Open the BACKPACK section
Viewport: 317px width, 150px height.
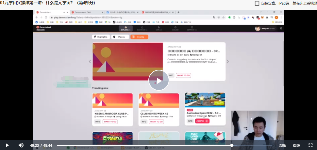142,28
